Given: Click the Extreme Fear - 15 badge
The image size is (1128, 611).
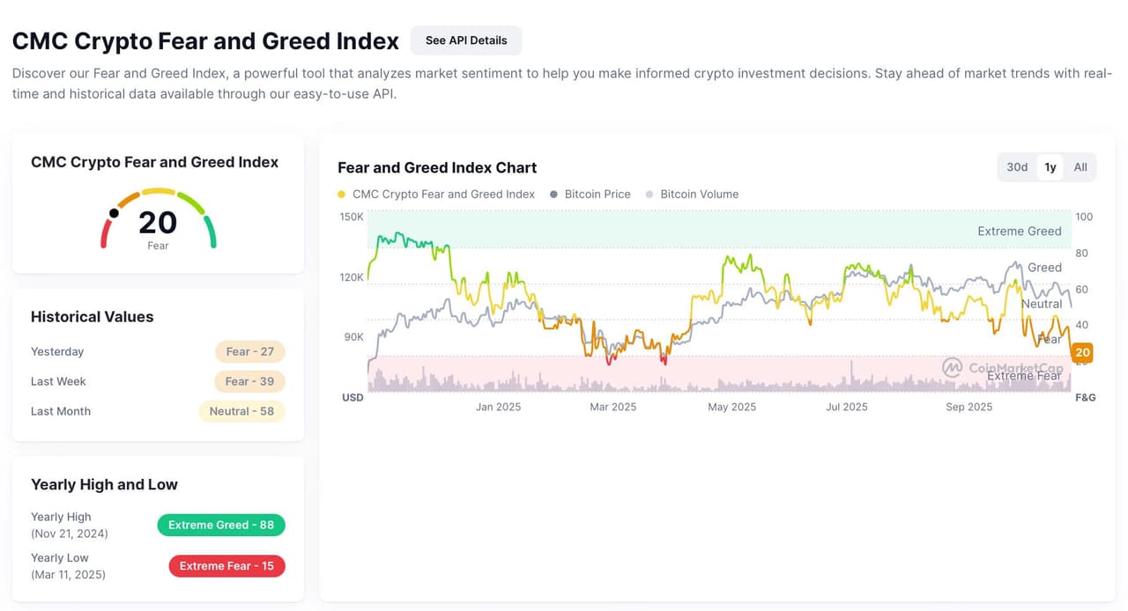Looking at the screenshot, I should 226,566.
